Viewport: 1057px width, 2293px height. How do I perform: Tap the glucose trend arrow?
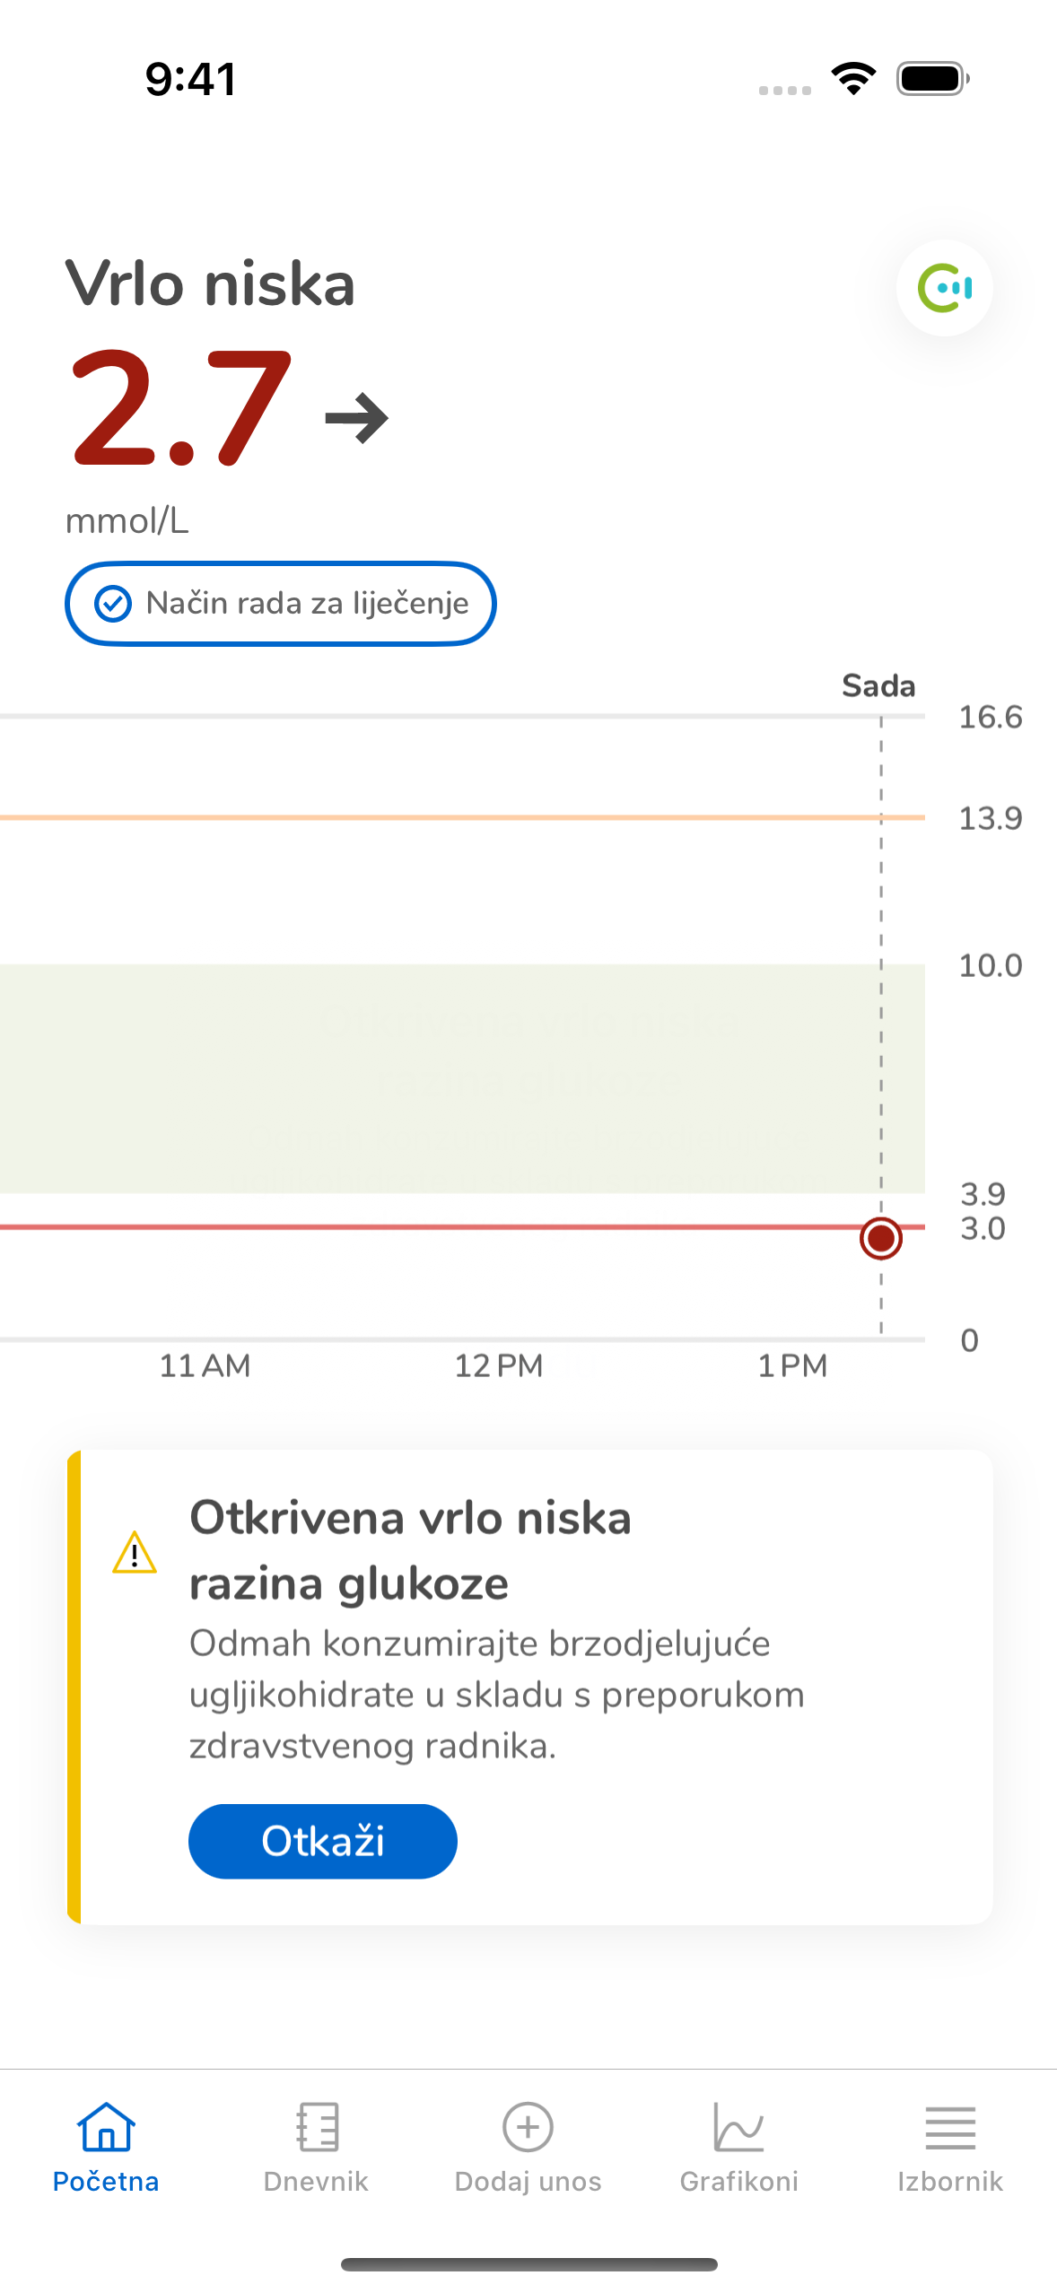point(356,418)
